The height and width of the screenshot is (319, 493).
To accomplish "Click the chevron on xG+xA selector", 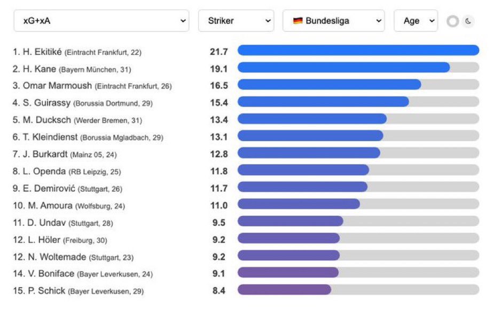I will [x=183, y=21].
